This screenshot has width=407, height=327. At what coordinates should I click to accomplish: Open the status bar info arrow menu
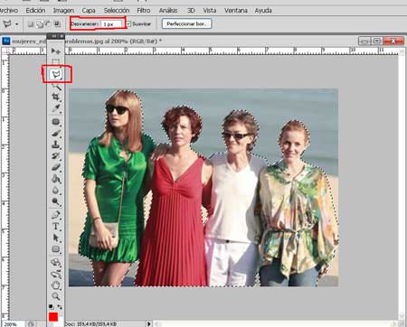click(x=148, y=323)
